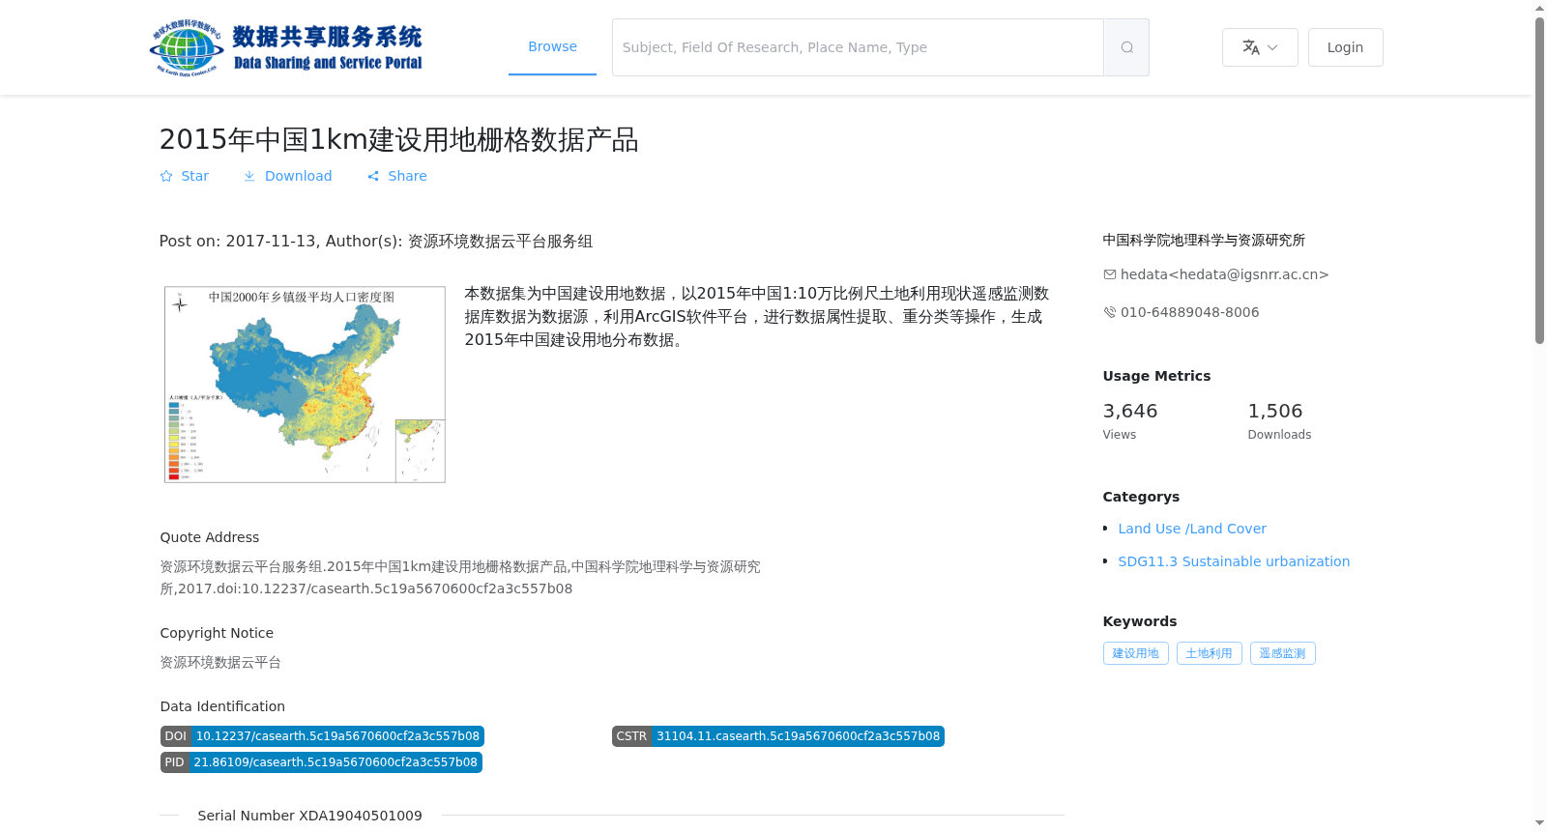Image resolution: width=1547 pixels, height=832 pixels.
Task: Click the vertical page scrollbar thumb
Action: pos(1539,180)
